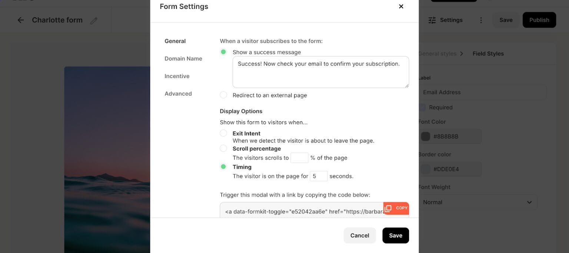Switch to the Field Styles breadcrumb tab
The image size is (569, 253).
(x=488, y=53)
